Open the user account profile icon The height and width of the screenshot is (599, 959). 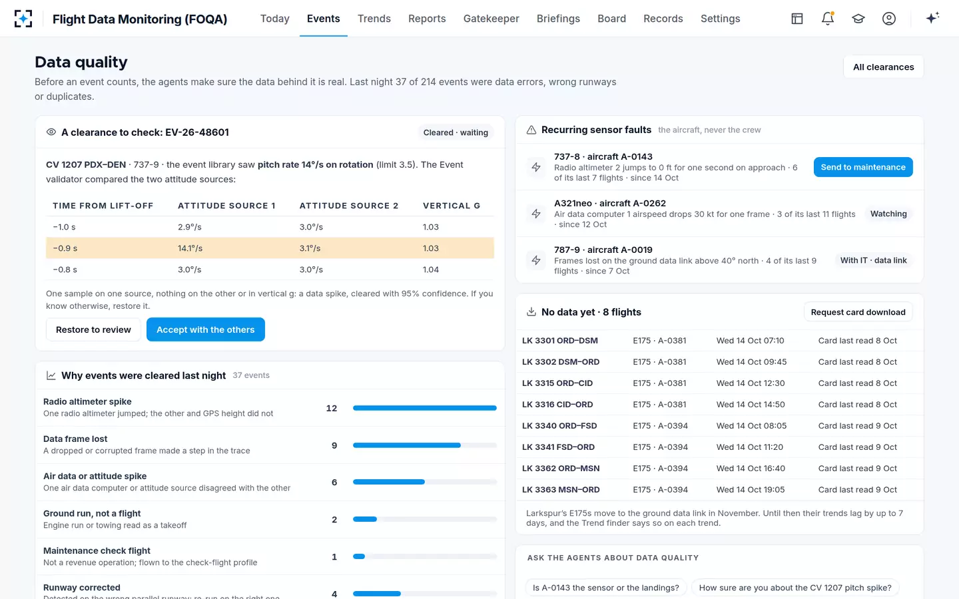click(889, 19)
